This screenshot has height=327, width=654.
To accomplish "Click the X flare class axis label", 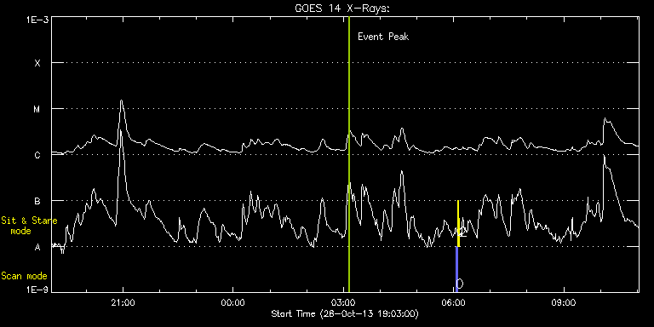I will pyautogui.click(x=37, y=63).
